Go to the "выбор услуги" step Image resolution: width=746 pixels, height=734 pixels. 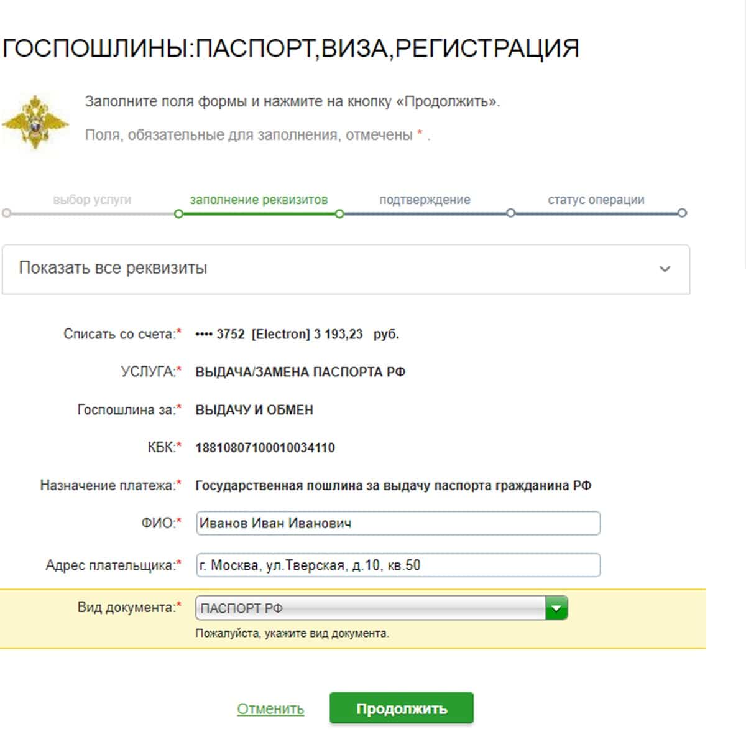[x=92, y=200]
